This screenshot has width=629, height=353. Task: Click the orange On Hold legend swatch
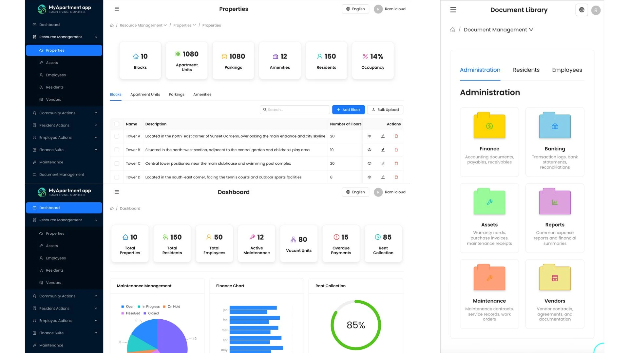click(164, 307)
